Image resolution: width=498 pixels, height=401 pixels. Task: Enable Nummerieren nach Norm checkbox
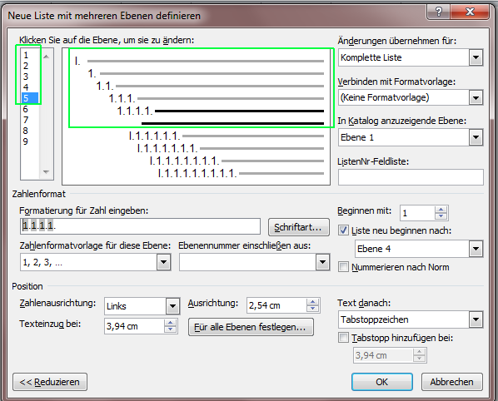(343, 267)
